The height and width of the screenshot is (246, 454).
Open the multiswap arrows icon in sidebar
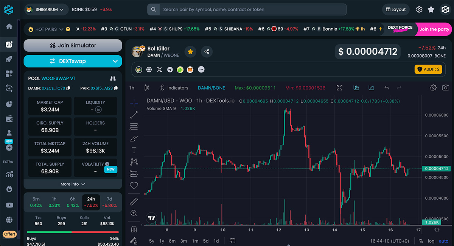pyautogui.click(x=9, y=88)
